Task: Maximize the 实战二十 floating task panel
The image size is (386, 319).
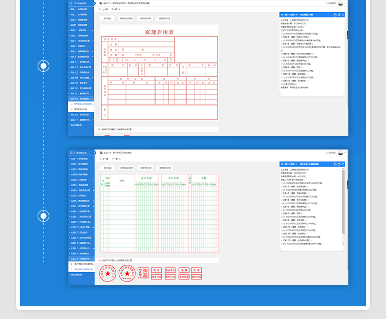Action: tap(339, 164)
